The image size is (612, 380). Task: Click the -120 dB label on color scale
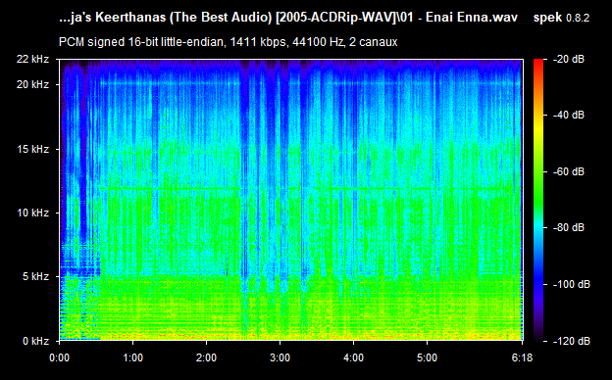pos(571,341)
